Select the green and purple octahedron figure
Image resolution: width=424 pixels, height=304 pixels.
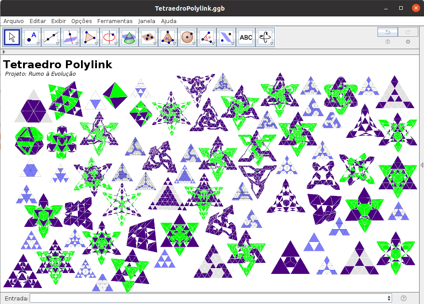[x=115, y=95]
